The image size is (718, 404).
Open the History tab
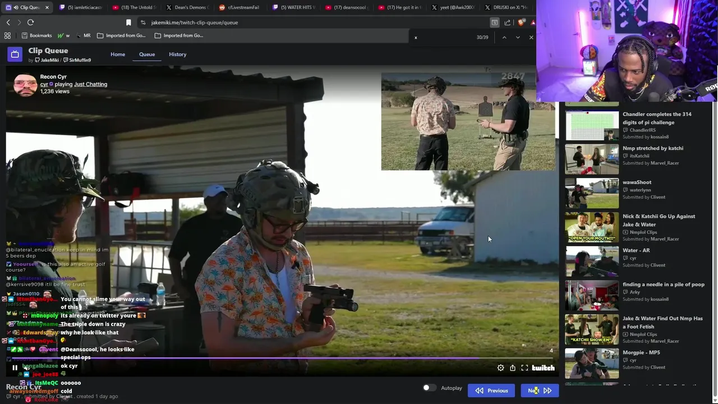coord(177,54)
